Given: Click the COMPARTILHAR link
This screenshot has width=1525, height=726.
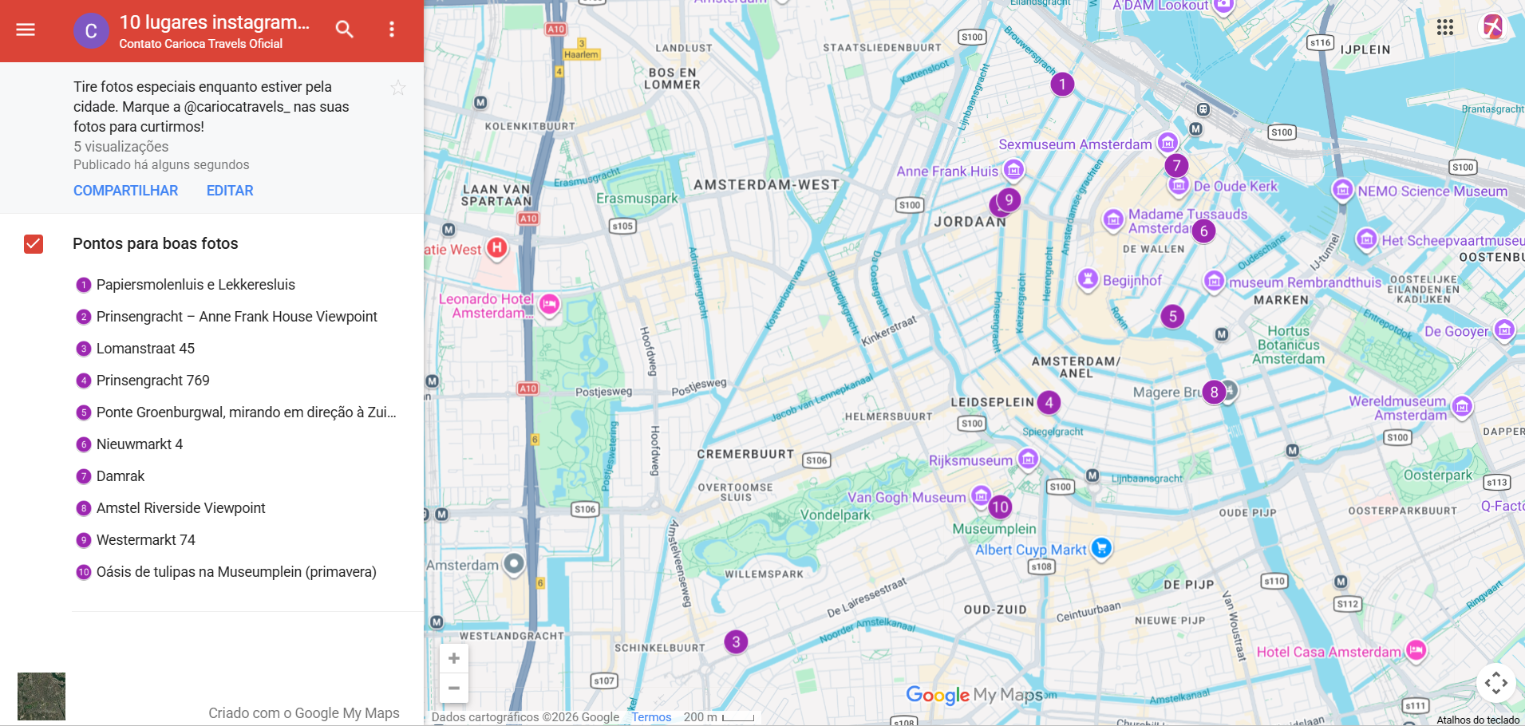Looking at the screenshot, I should [125, 191].
